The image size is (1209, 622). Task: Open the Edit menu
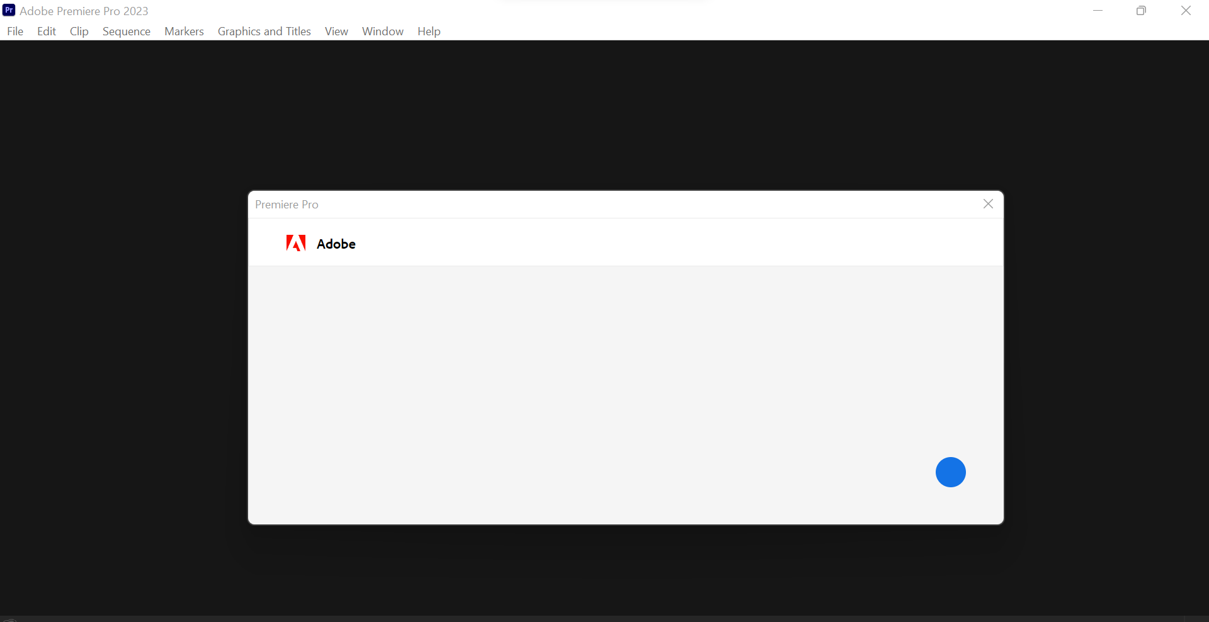[45, 31]
